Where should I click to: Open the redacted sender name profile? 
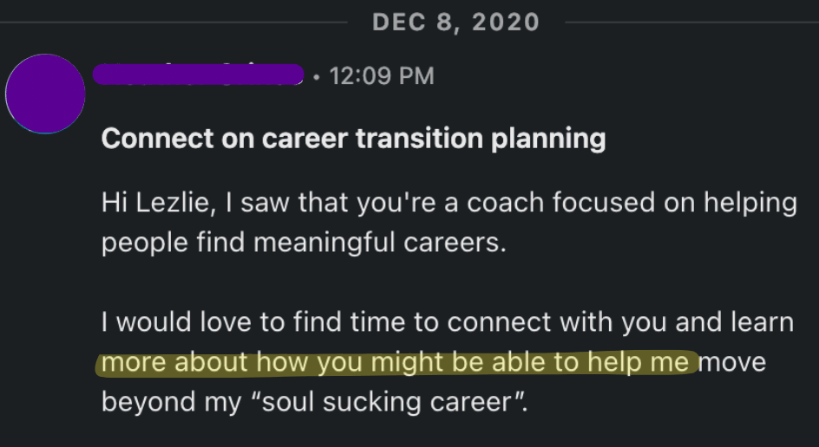coord(198,75)
